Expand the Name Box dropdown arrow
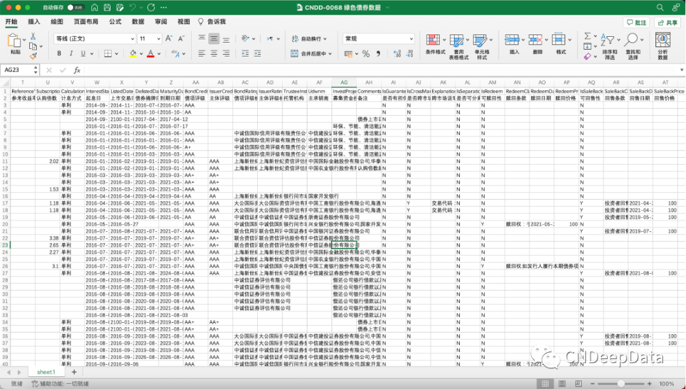 point(34,70)
